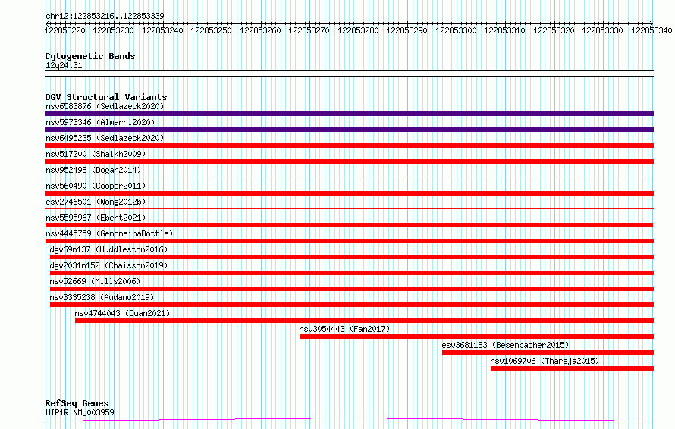Click the red bar under nsv1069706
This screenshot has height=429, width=675.
tap(572, 368)
